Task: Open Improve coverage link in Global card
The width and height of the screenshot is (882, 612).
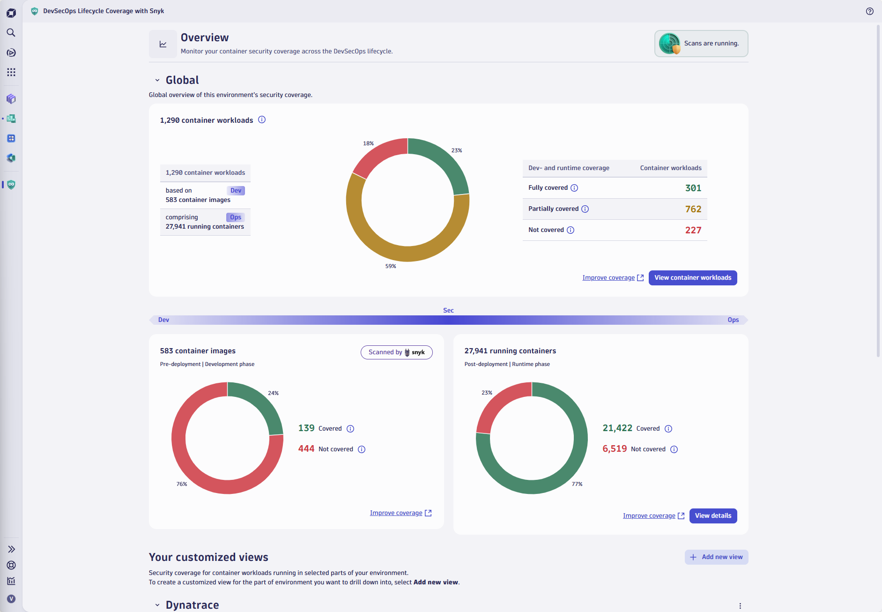Action: (613, 278)
